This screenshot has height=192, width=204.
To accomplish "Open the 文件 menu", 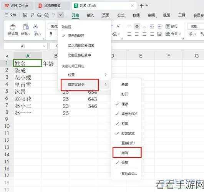I will point(11,15).
